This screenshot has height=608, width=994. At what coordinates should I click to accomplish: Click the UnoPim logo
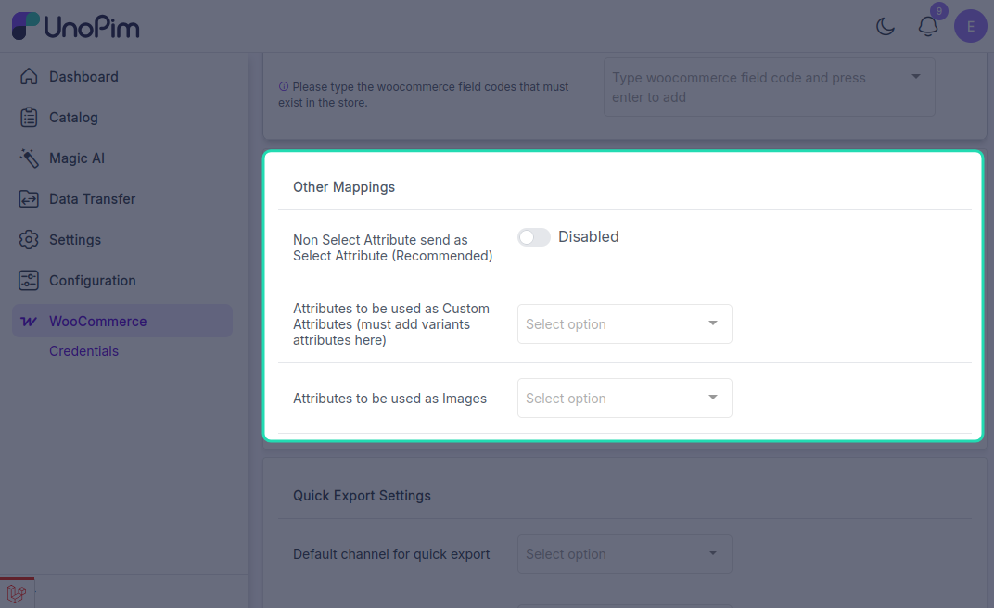coord(75,26)
